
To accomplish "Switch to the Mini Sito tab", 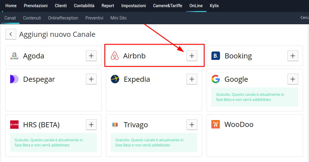I will pos(119,18).
